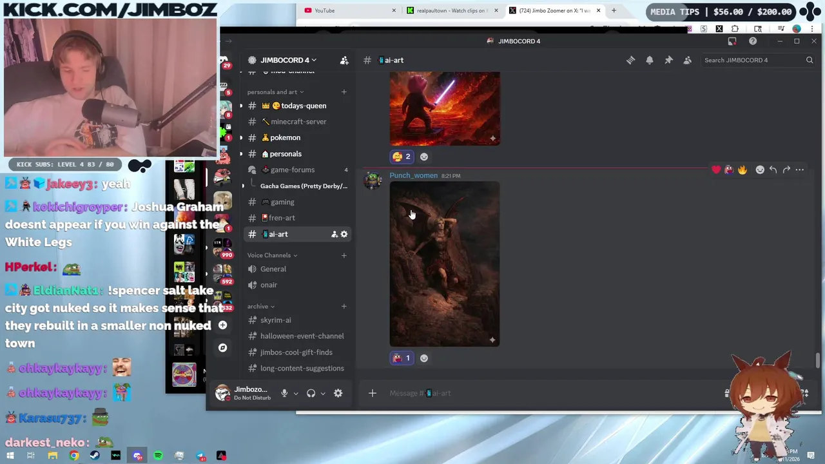Open User Settings gear icon

(x=338, y=393)
